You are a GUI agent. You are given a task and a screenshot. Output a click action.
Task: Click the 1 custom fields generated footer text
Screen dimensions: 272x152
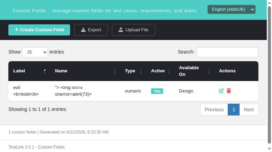coord(59,132)
